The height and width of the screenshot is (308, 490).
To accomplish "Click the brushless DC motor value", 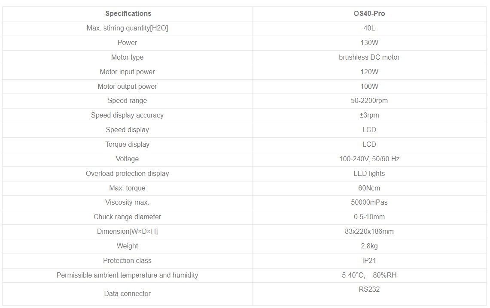I will tap(369, 57).
